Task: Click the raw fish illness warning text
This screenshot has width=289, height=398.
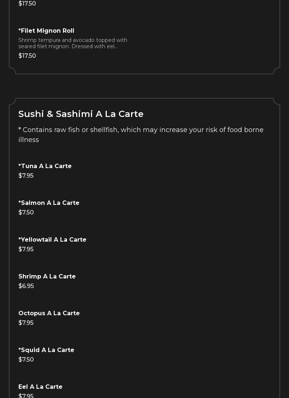Action: [141, 135]
